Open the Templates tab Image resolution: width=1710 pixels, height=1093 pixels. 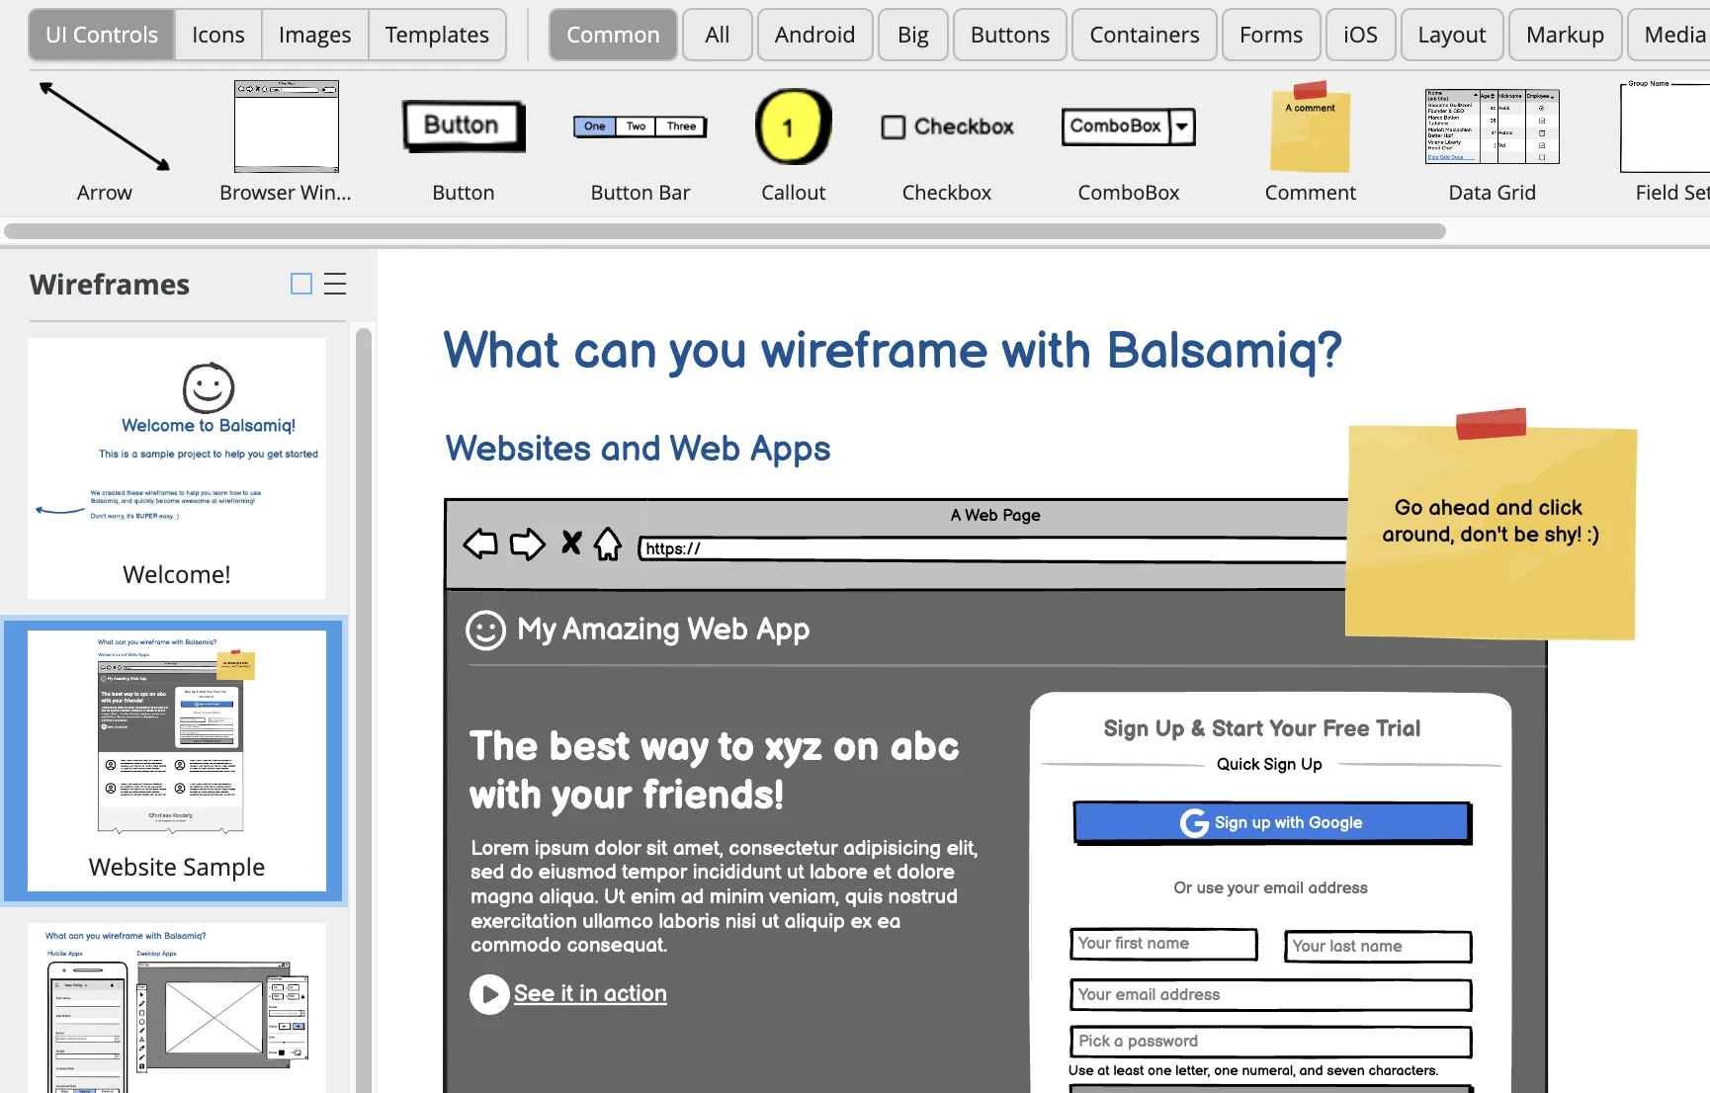point(437,35)
